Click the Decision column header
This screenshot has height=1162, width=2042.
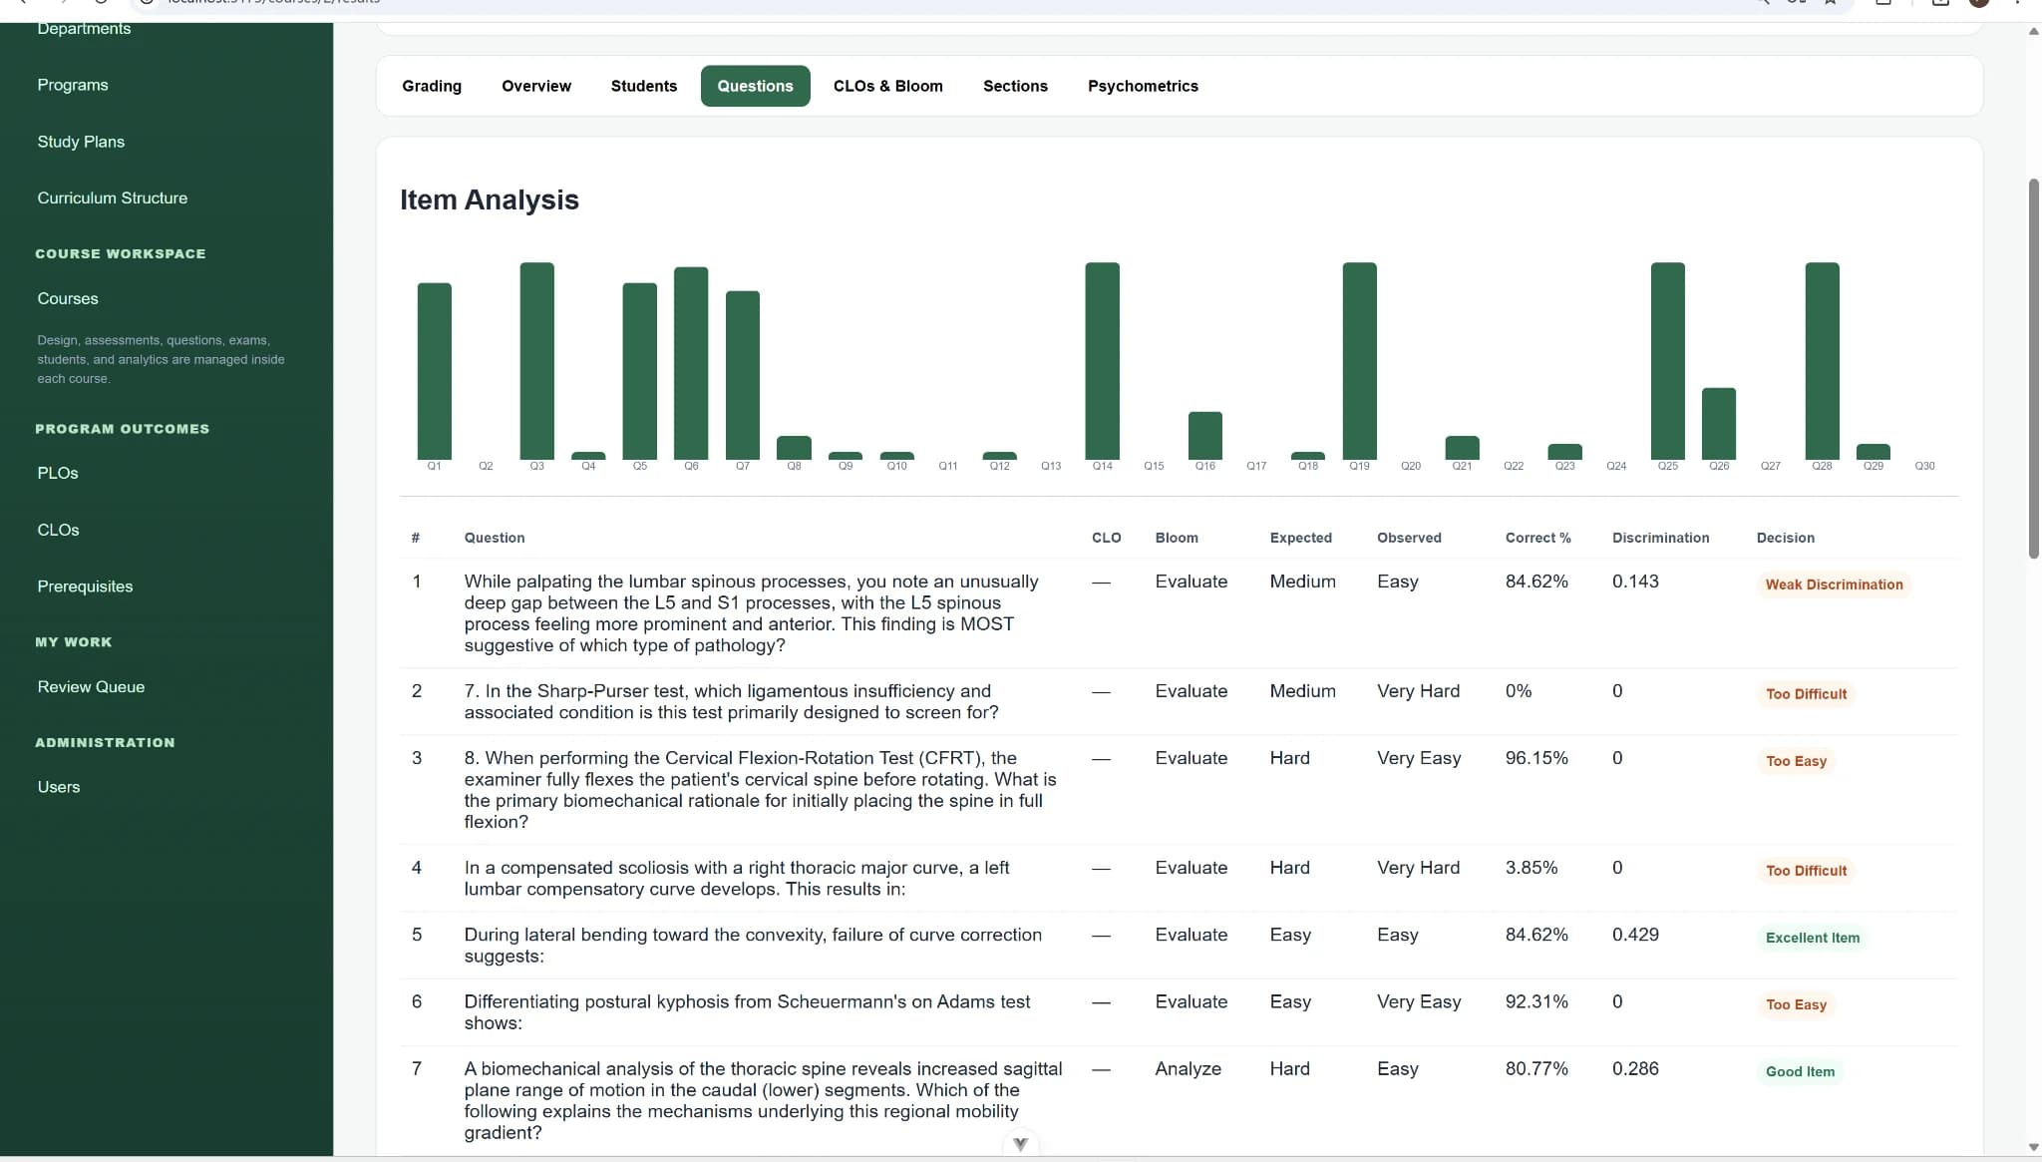tap(1785, 538)
